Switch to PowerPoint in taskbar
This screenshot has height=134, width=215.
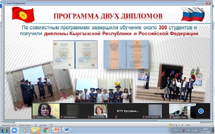pyautogui.click(x=56, y=130)
